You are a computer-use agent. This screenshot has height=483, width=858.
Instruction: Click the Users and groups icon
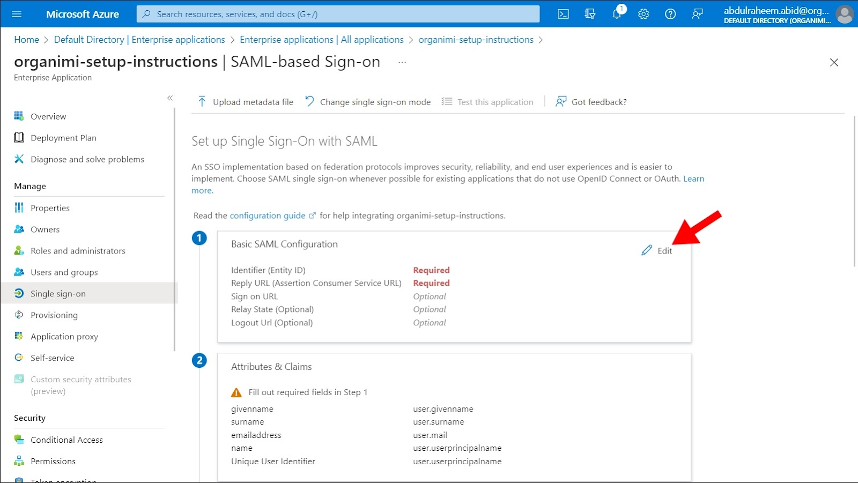[x=19, y=272]
